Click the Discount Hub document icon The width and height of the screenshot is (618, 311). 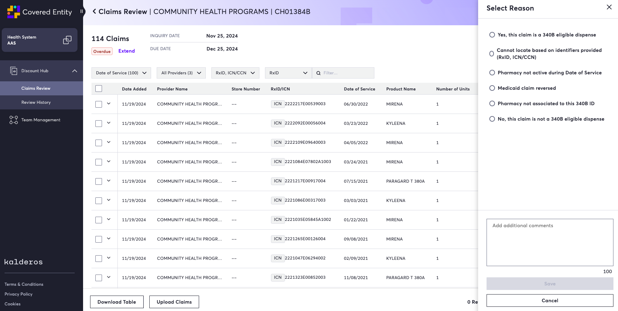14,71
